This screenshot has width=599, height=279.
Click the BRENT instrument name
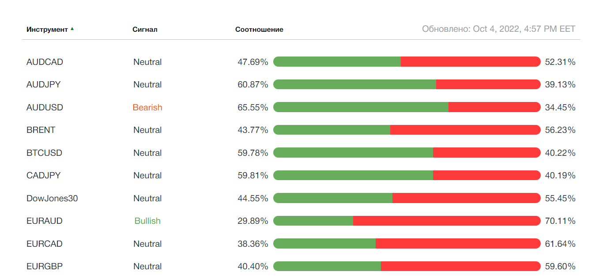pos(41,130)
